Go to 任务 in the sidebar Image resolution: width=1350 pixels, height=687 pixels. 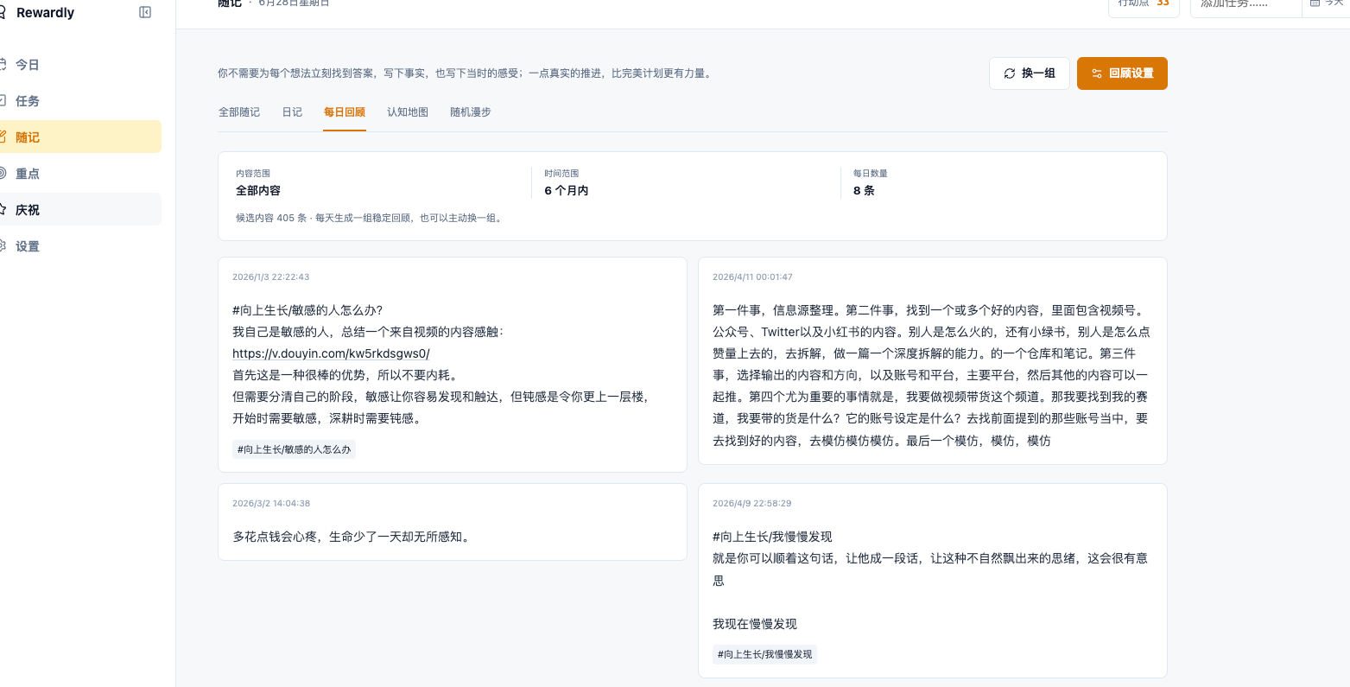(79, 101)
